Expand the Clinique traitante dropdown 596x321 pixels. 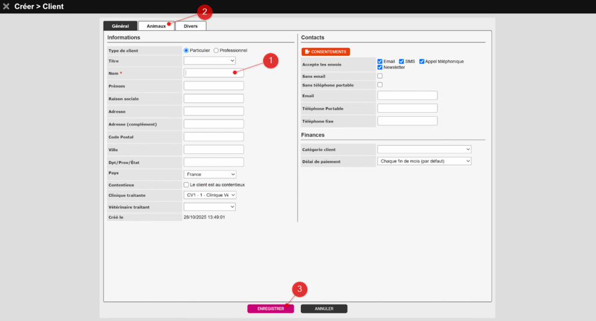210,195
